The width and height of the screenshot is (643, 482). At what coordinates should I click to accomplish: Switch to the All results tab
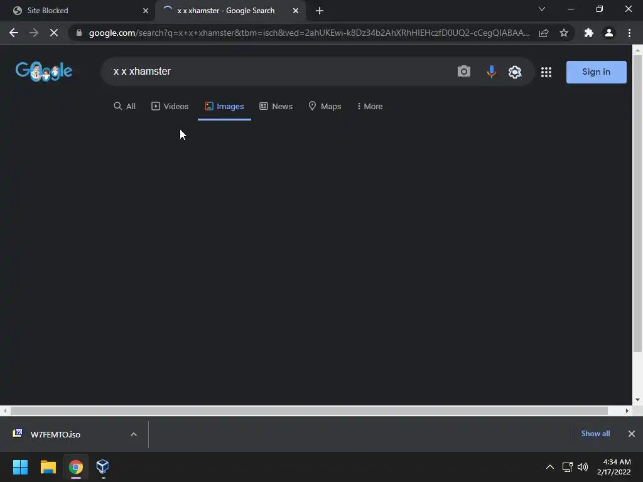(125, 106)
